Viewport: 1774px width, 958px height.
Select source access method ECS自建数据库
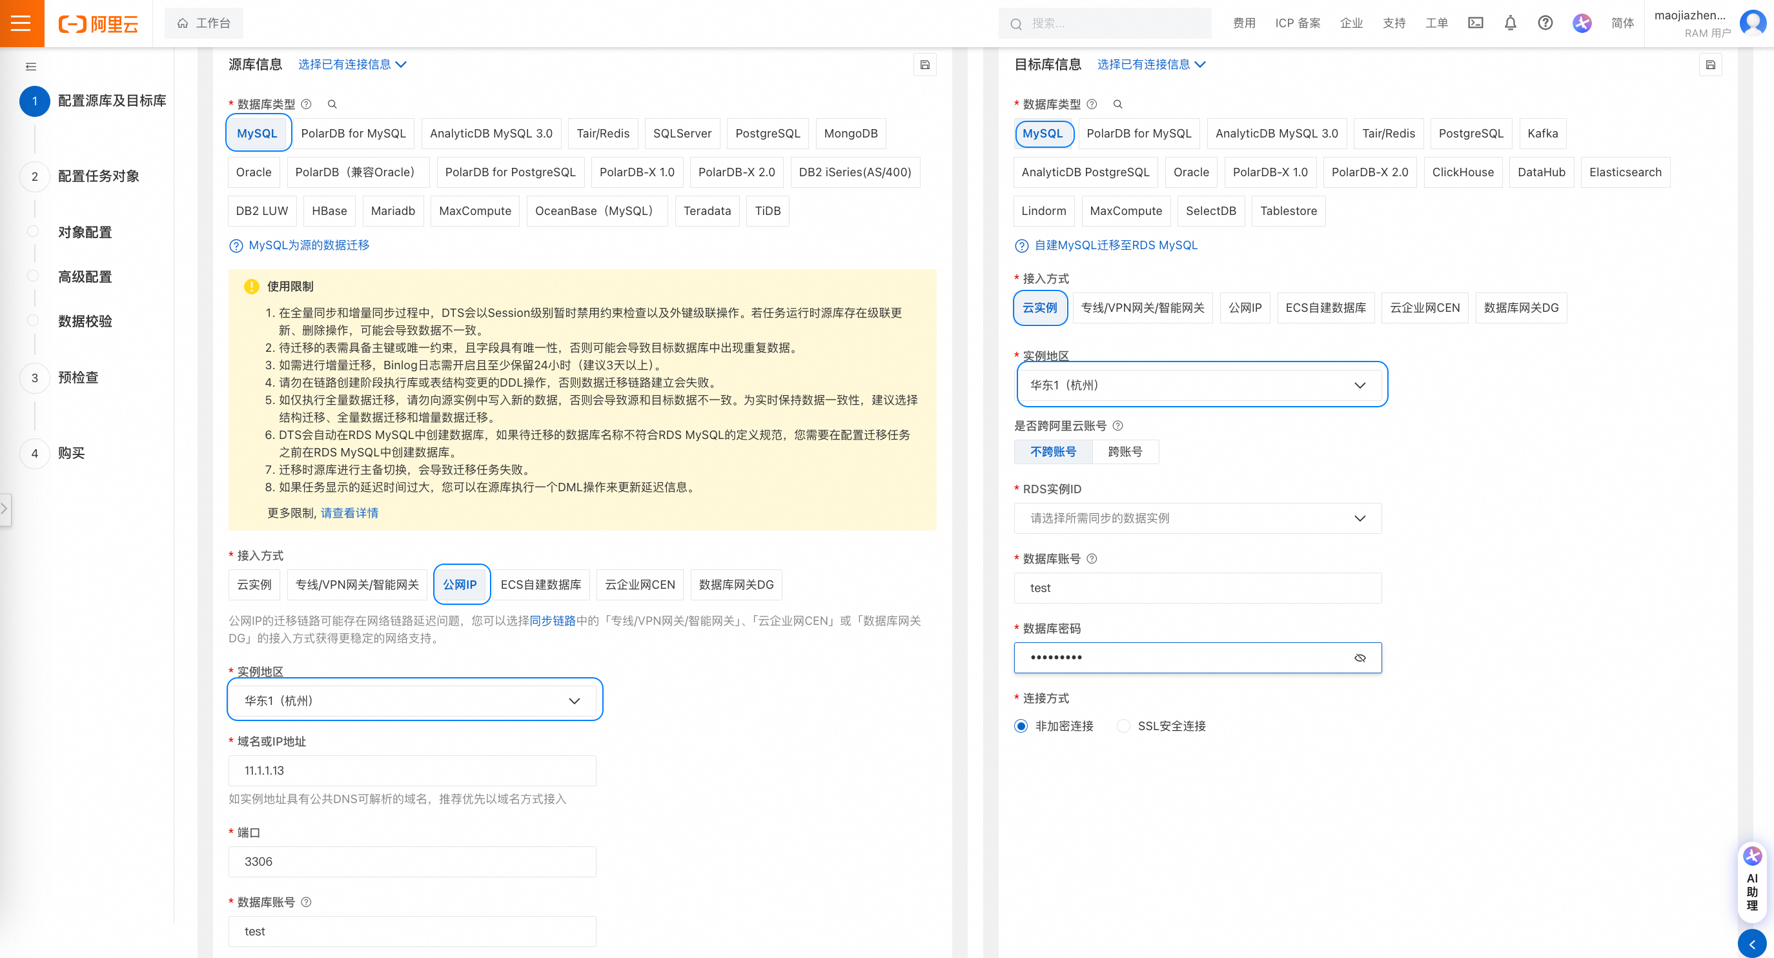pos(540,584)
